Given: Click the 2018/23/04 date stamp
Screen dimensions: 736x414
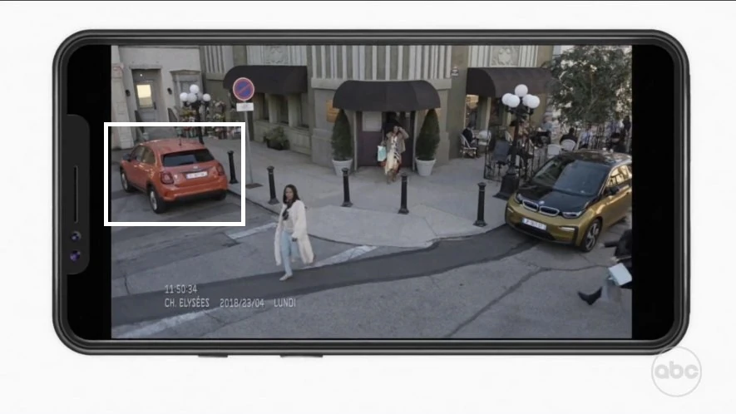Looking at the screenshot, I should click(242, 303).
